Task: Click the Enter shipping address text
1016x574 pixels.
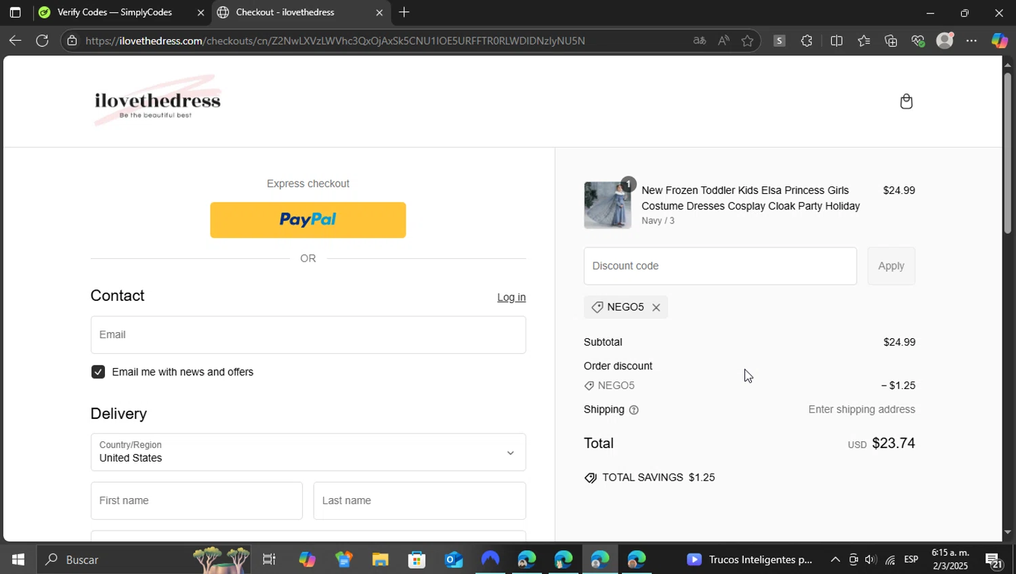Action: tap(862, 410)
